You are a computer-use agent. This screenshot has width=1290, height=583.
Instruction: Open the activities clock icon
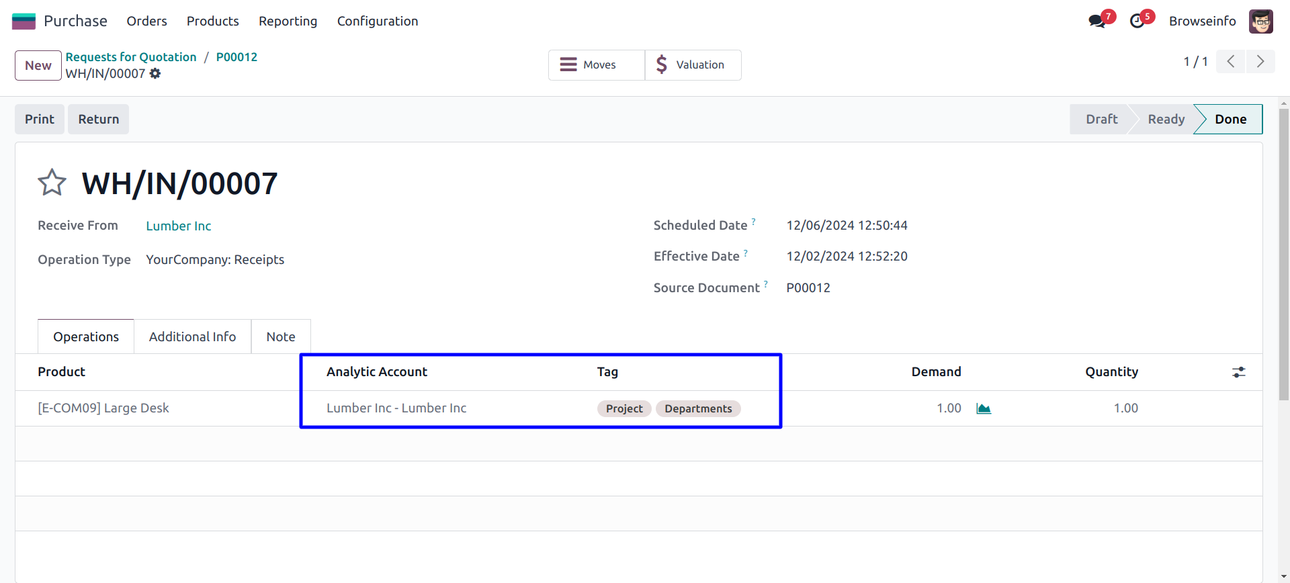pos(1137,21)
